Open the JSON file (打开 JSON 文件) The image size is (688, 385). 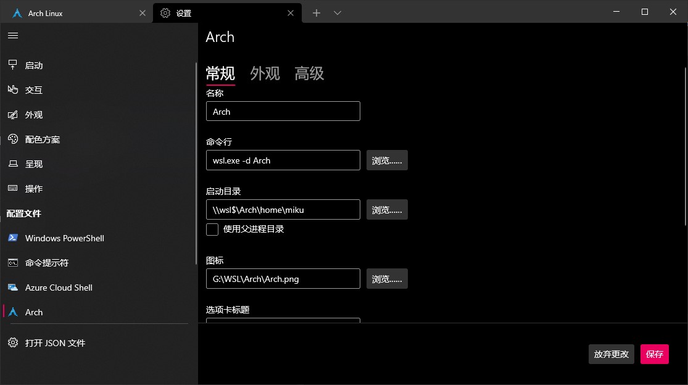pyautogui.click(x=98, y=342)
